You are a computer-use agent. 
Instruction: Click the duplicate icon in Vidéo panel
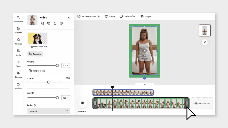click(x=49, y=23)
